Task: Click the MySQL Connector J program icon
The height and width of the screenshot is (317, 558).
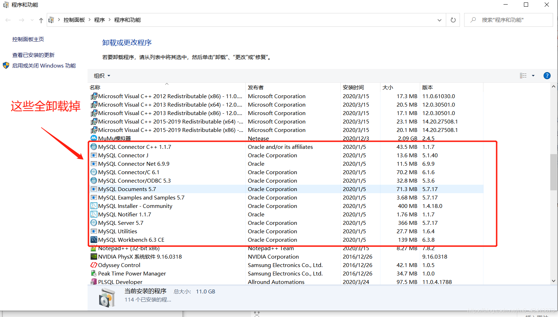Action: tap(94, 155)
